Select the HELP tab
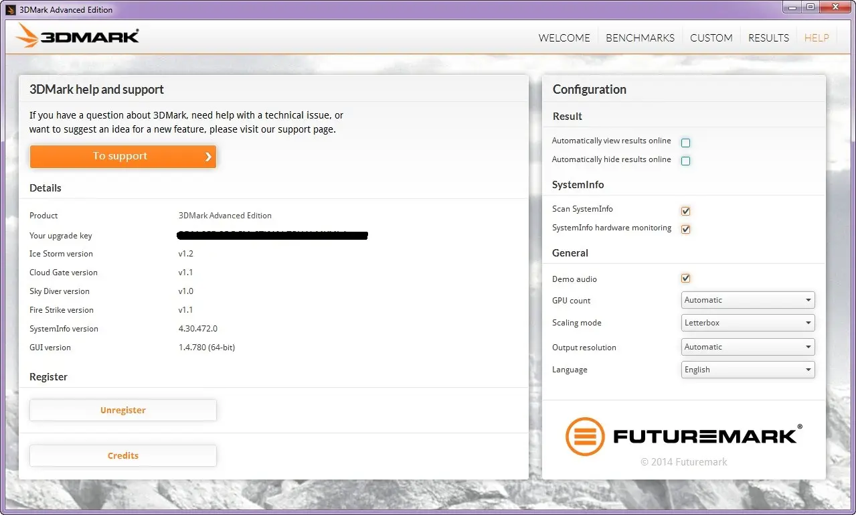Screen dimensions: 856x515 (x=817, y=38)
